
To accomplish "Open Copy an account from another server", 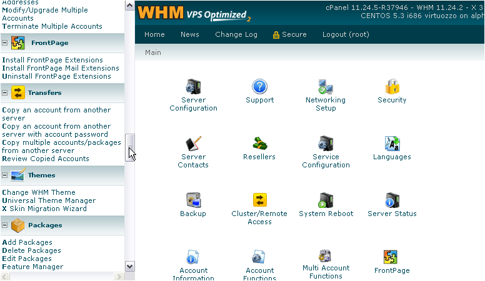I will pyautogui.click(x=56, y=114).
